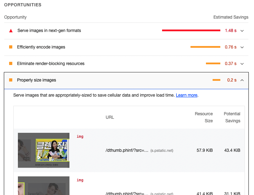Screen dimensions: 254x195
Task: Click the orange 0.76 s savings bar
Action: (205, 47)
